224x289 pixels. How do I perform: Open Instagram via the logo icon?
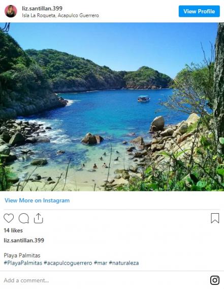[215, 280]
